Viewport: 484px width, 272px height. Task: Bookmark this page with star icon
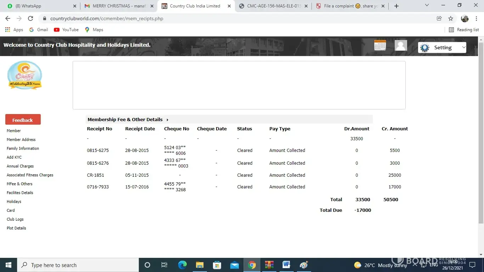(x=451, y=18)
